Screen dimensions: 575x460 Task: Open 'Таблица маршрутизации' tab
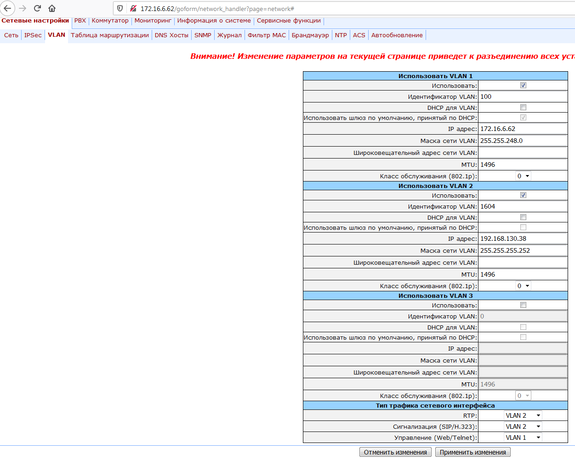[110, 35]
